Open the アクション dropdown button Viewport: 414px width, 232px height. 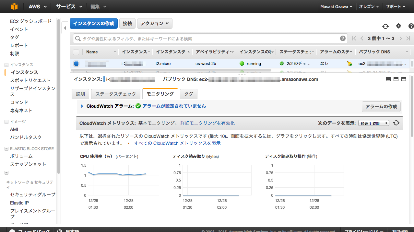pyautogui.click(x=155, y=23)
